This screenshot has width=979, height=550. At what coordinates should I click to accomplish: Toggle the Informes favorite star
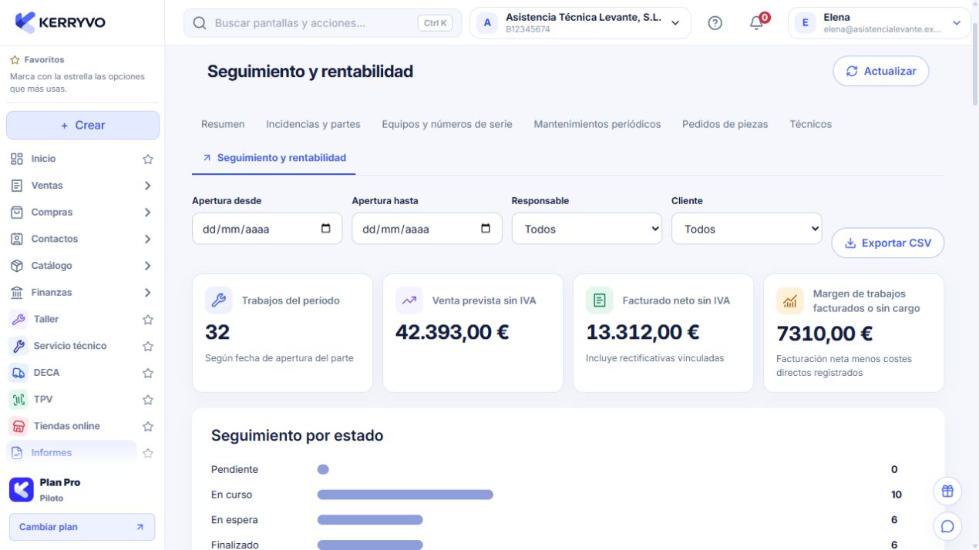pos(148,453)
